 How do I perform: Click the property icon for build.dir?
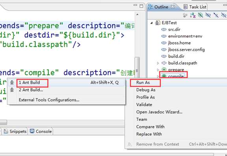click(x=164, y=56)
